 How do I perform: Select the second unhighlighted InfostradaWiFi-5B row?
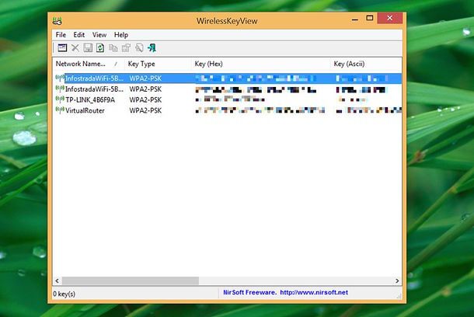coord(228,89)
